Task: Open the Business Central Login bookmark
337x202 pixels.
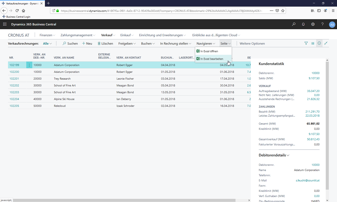Action: pos(16,17)
